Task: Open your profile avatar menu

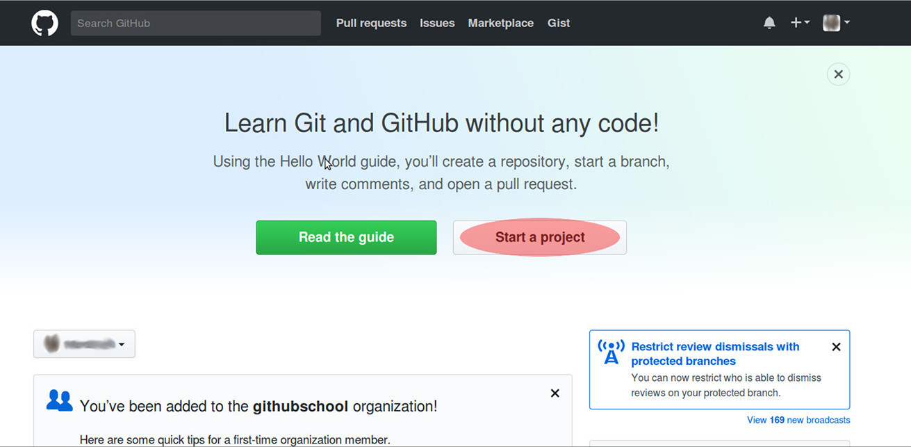Action: click(831, 22)
